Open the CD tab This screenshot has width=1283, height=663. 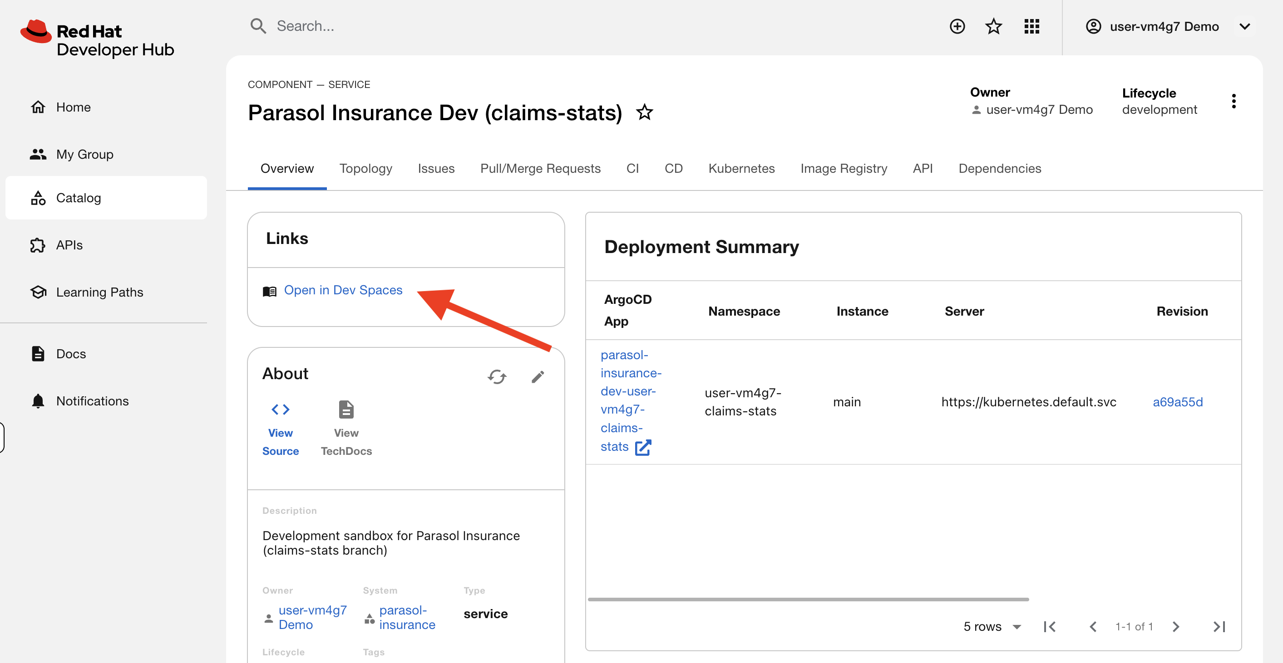point(673,169)
